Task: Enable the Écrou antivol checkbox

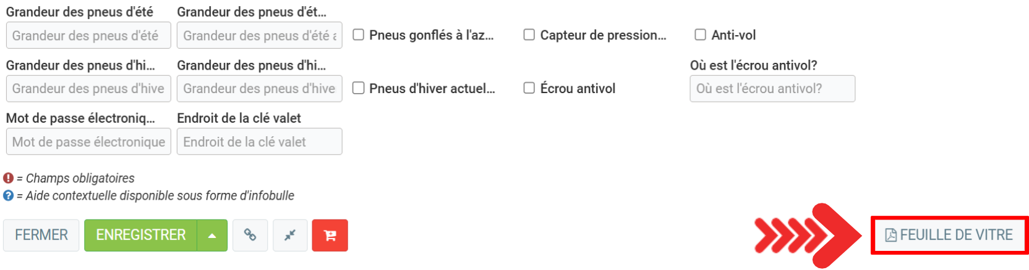Action: [x=529, y=88]
